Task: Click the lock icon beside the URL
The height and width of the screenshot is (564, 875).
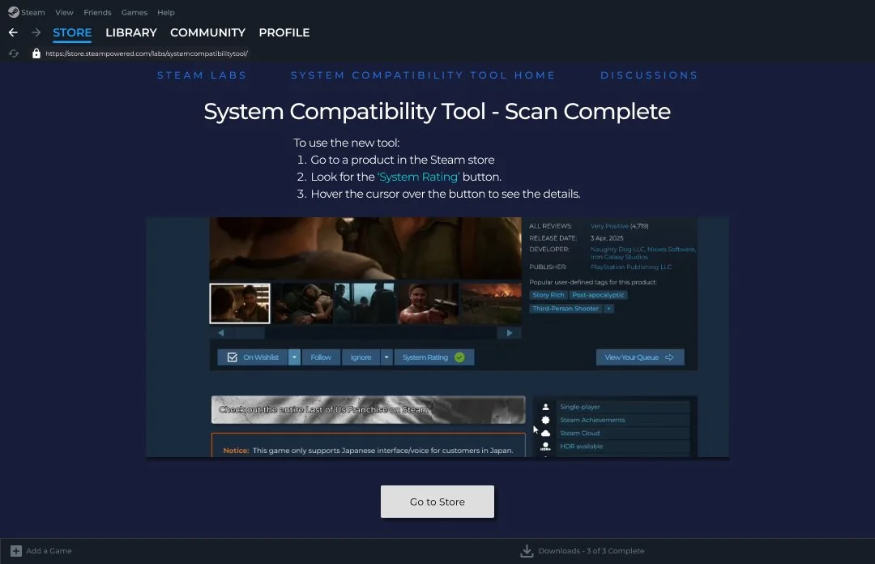Action: (x=36, y=53)
